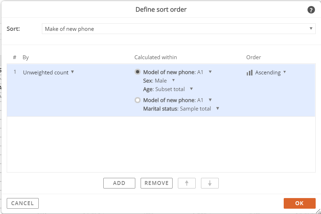
Task: Open the Ascending order dropdown
Action: pyautogui.click(x=284, y=72)
